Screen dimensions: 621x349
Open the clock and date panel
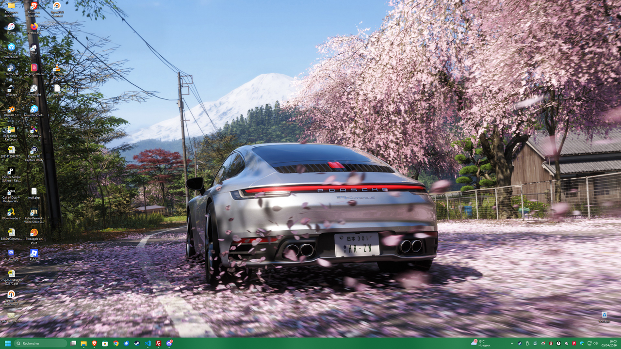609,343
